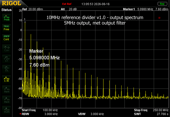This screenshot has width=170, height=117.
Task: Click the Status panel header
Action: [x=7, y=10]
